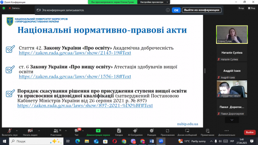This screenshot has height=145, width=258.
Task: Click the encryption shield status icon
Action: pyautogui.click(x=4, y=8)
